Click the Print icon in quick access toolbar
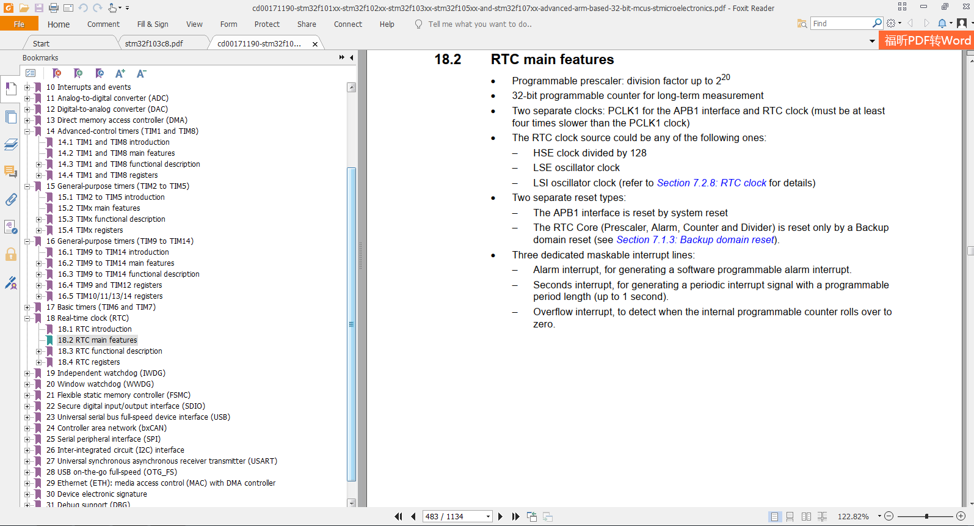 tap(54, 8)
